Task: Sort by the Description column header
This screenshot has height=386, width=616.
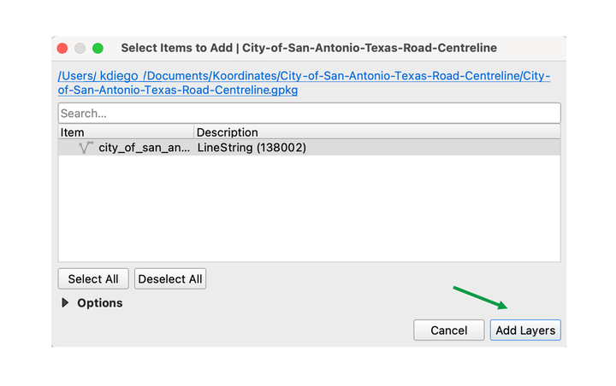Action: (x=377, y=132)
